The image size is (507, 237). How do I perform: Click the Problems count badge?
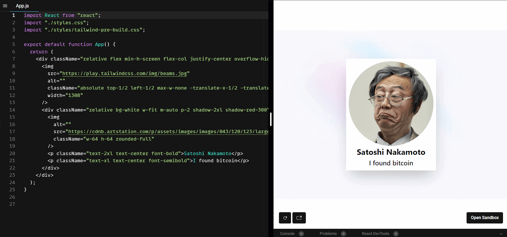click(343, 234)
